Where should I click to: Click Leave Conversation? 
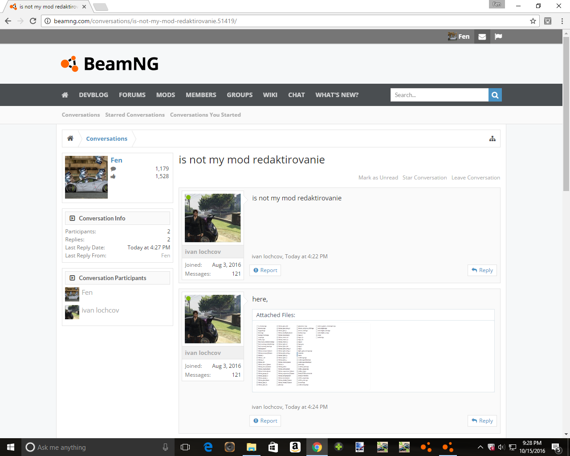point(476,178)
